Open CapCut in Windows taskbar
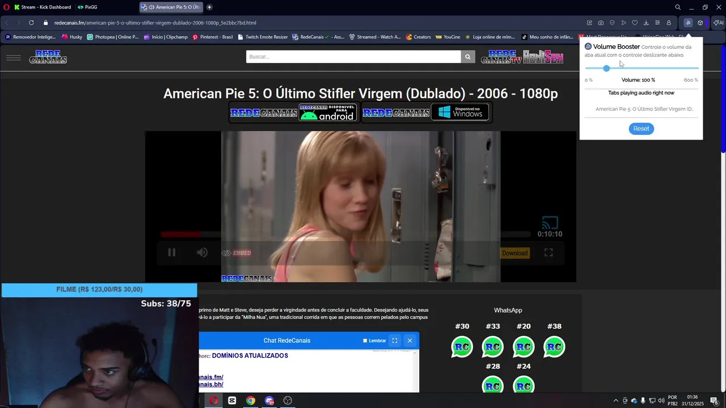 pyautogui.click(x=232, y=401)
